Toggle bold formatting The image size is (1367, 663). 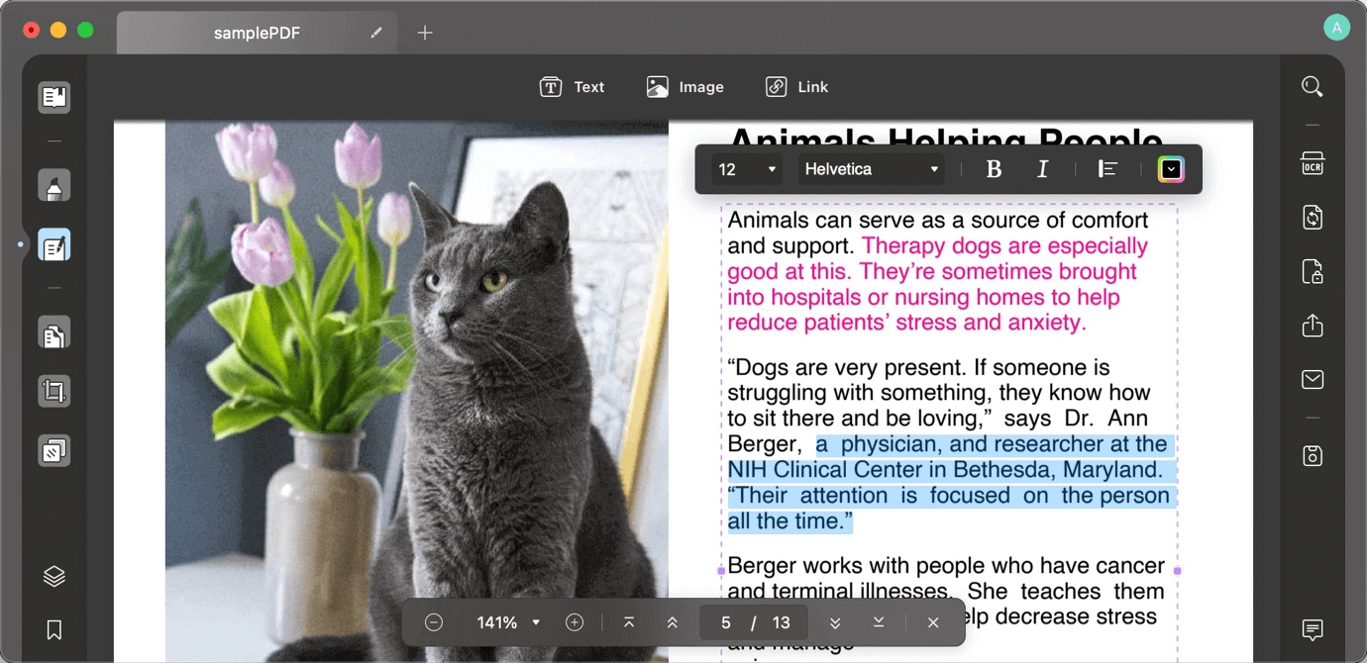tap(994, 169)
